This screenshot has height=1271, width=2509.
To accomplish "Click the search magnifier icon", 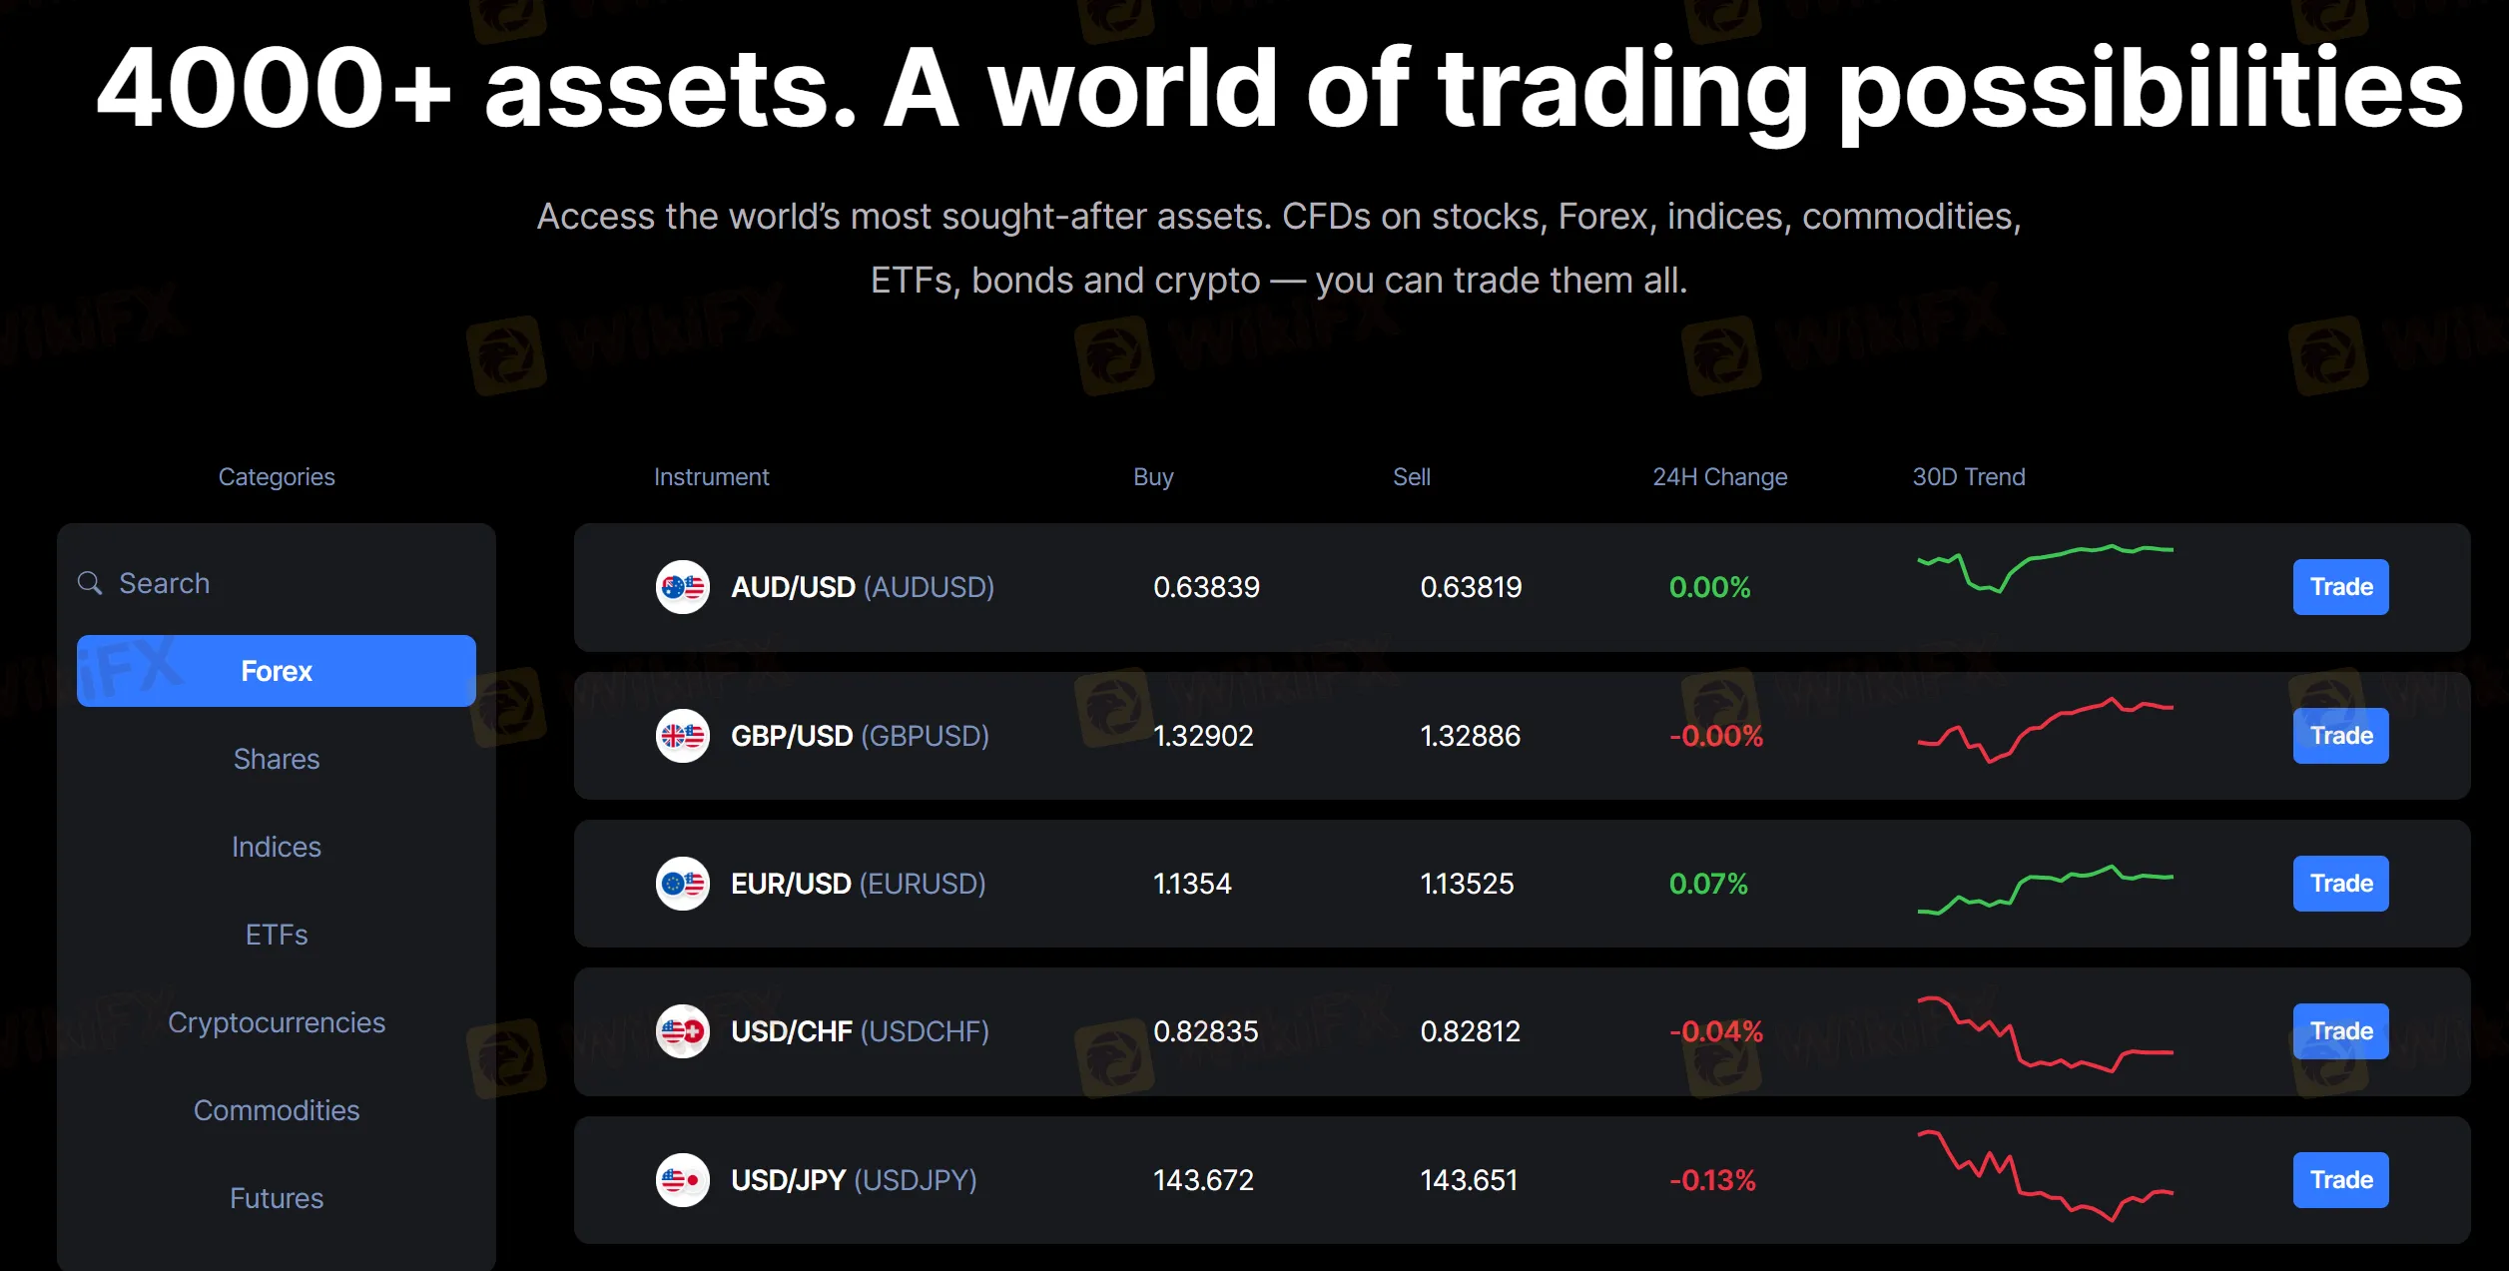I will [x=90, y=583].
